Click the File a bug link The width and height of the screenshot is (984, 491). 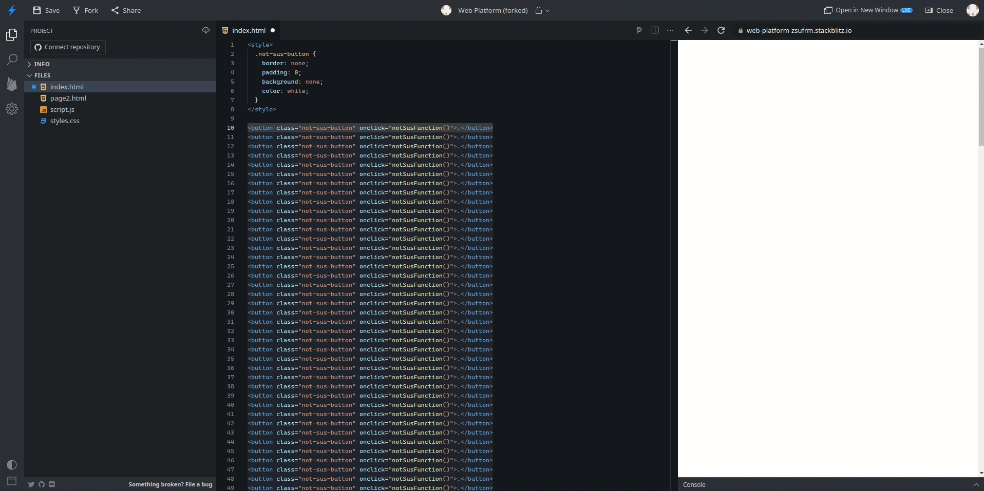(198, 485)
